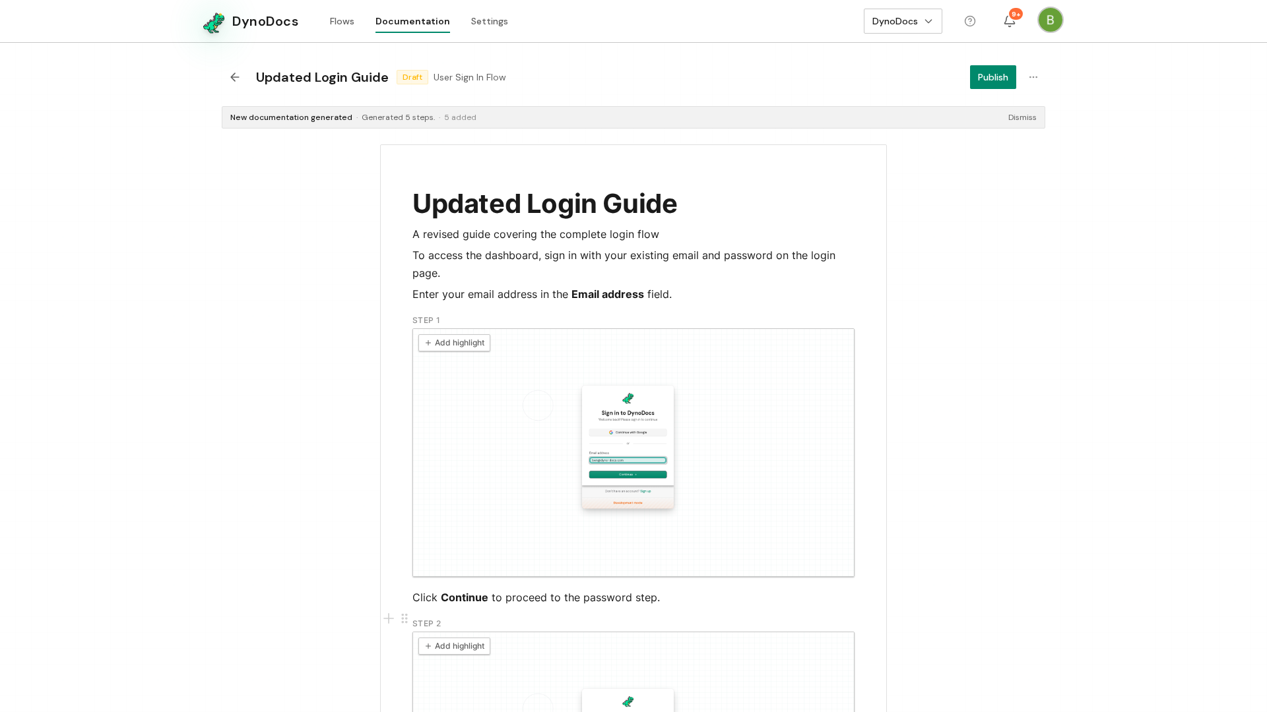The width and height of the screenshot is (1267, 712).
Task: Click 'New documentation generated' banner text
Action: (291, 117)
